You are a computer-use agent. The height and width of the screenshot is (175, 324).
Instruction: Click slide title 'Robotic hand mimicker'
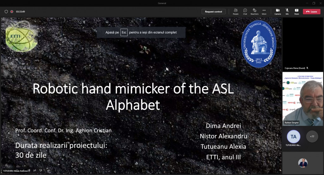(133, 97)
